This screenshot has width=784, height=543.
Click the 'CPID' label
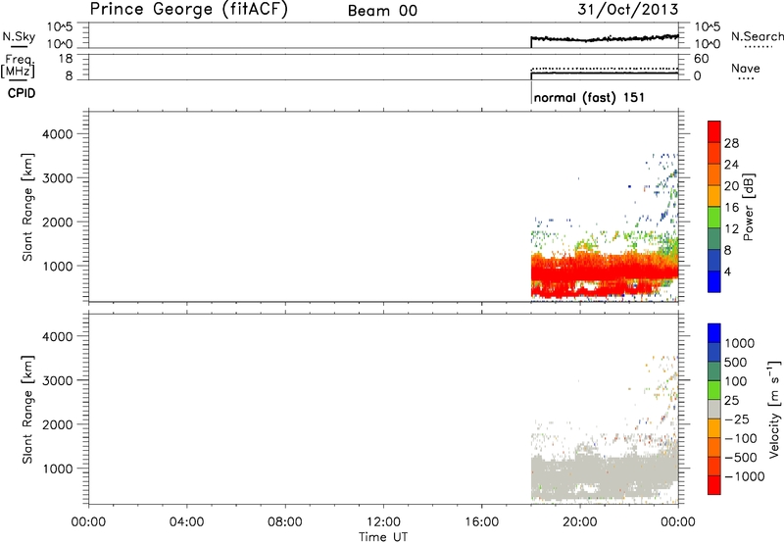point(22,93)
